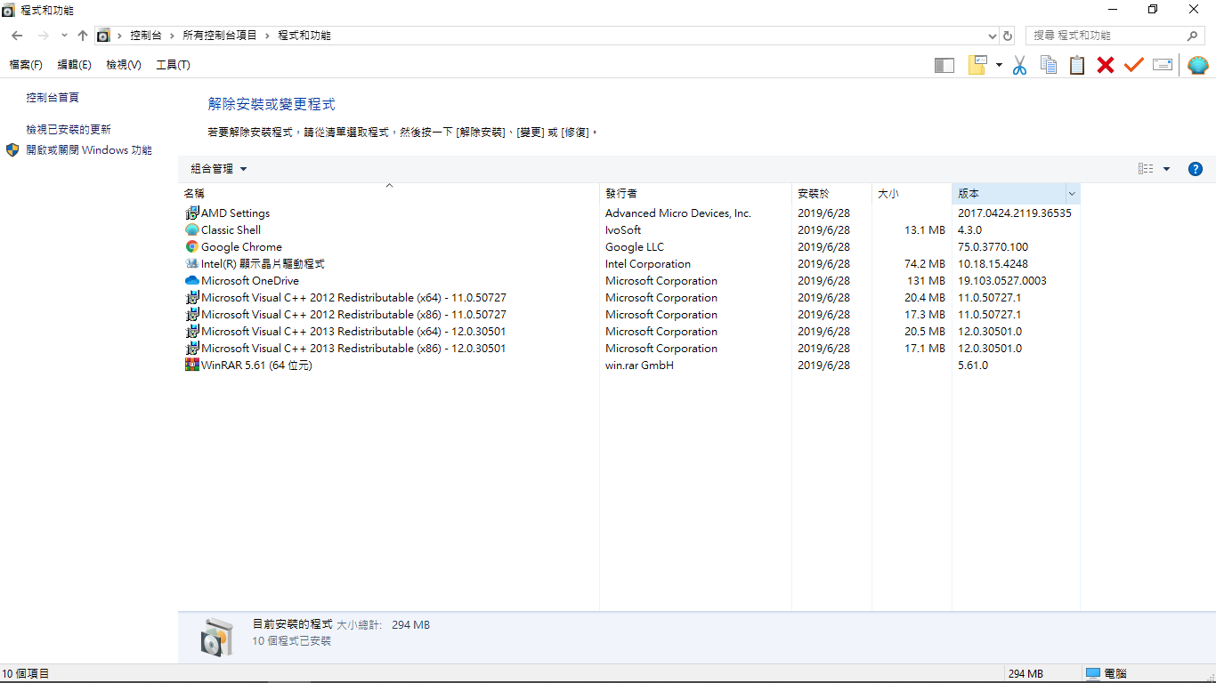Click the 程式和功能 breadcrumb segment
The height and width of the screenshot is (683, 1216).
click(304, 36)
